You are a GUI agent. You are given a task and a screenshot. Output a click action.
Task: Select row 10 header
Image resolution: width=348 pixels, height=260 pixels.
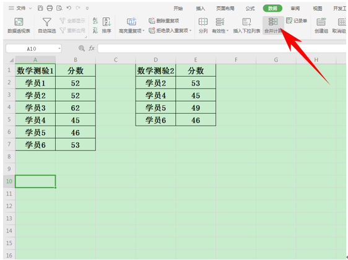(9, 181)
